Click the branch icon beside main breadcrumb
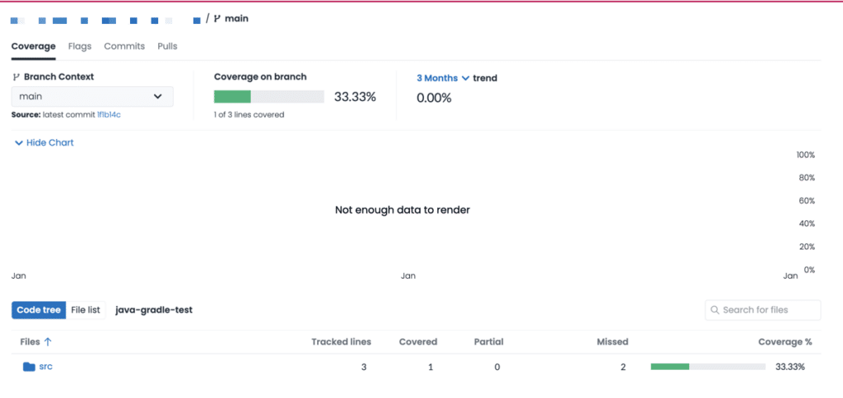 tap(217, 18)
